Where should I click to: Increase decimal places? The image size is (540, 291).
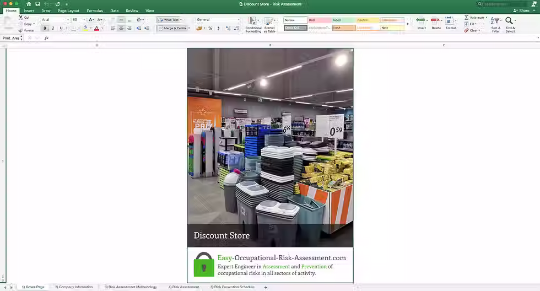coord(228,28)
